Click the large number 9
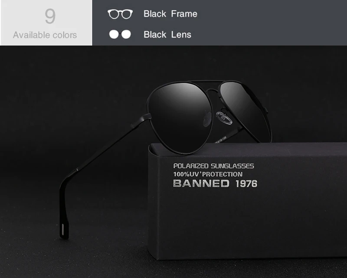 coord(50,16)
